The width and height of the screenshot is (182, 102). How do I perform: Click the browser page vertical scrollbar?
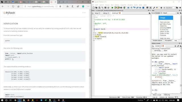[90, 73]
